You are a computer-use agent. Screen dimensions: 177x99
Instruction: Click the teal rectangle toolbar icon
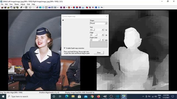click(40, 7)
